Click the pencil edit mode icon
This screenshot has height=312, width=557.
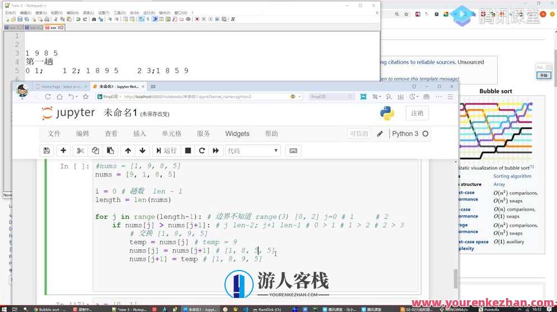[x=380, y=134]
